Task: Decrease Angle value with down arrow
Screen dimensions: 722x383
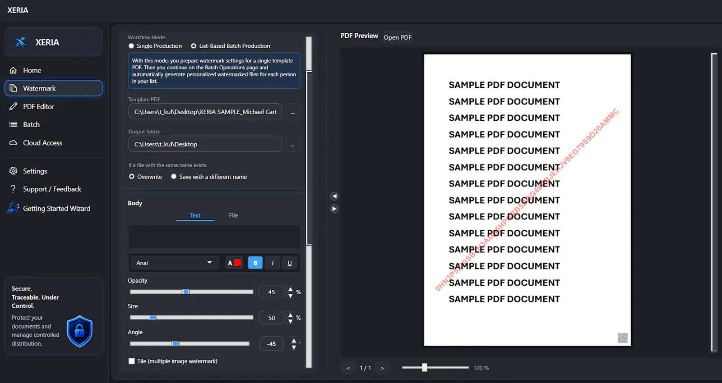Action: (x=294, y=347)
